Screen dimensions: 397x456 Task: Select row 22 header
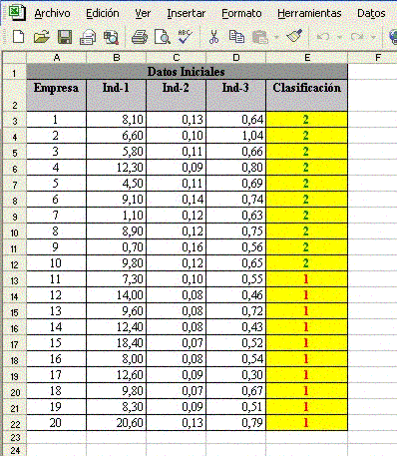[x=14, y=424]
